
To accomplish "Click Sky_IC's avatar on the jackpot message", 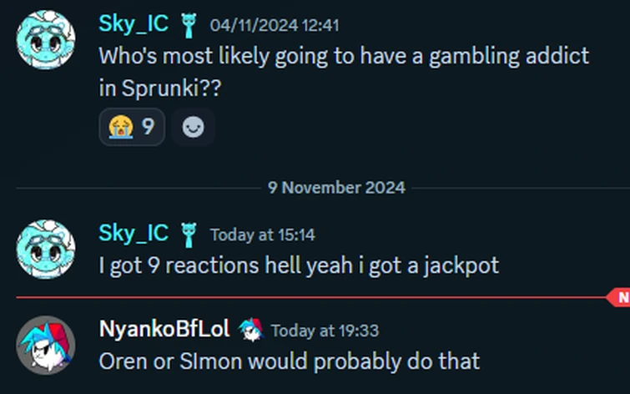I will pyautogui.click(x=47, y=249).
